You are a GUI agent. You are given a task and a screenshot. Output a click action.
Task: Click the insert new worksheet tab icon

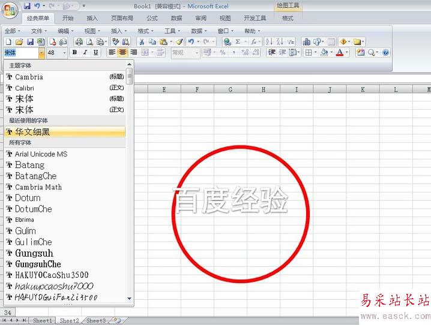coord(118,320)
